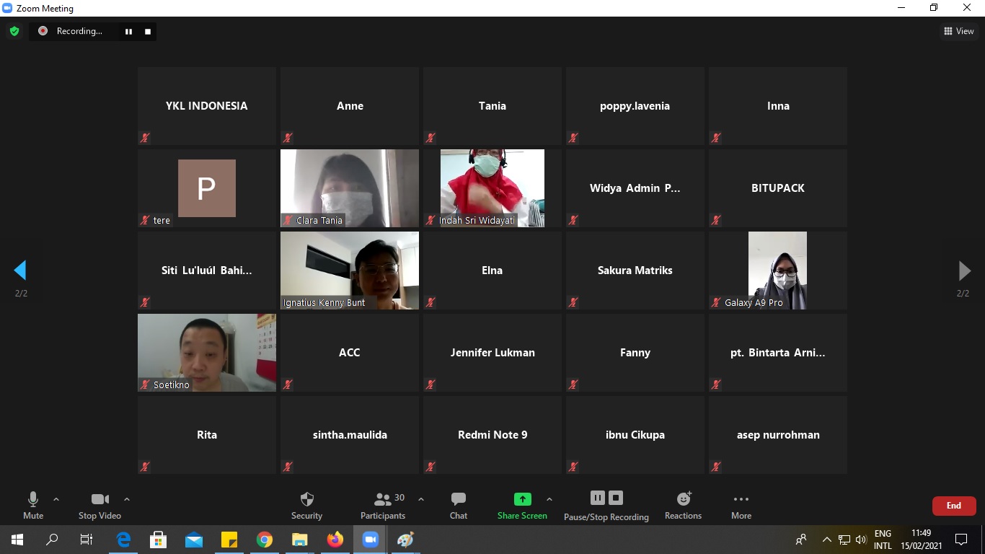This screenshot has width=985, height=554.
Task: Expand video options arrow next to Stop Video
Action: [x=127, y=499]
